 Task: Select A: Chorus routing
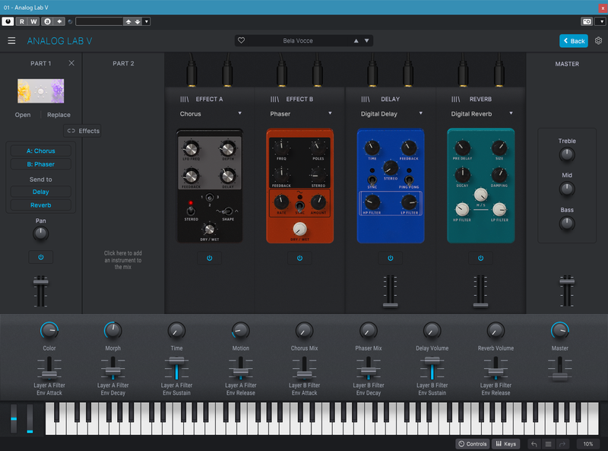41,151
